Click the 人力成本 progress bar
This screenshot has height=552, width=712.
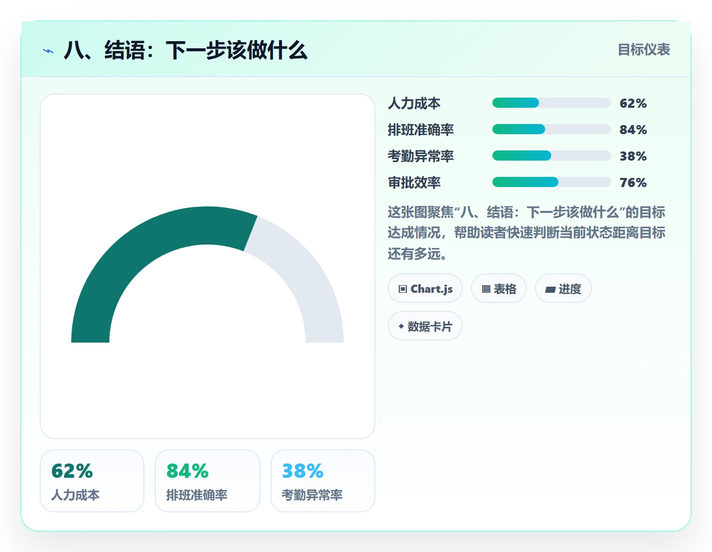pos(552,103)
